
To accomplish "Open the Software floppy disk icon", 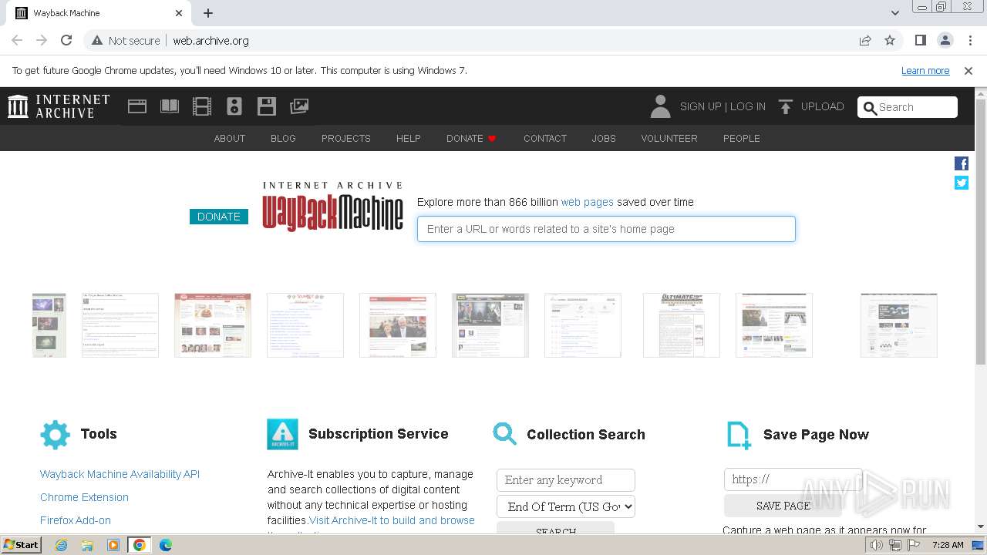I will [x=267, y=106].
